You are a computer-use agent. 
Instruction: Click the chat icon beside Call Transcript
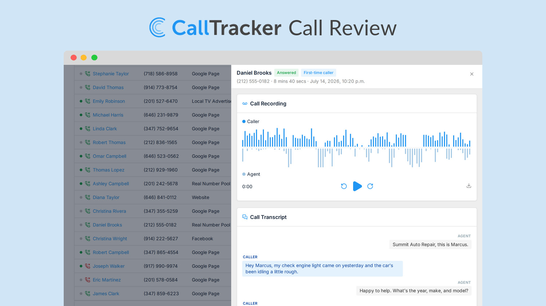coord(245,217)
